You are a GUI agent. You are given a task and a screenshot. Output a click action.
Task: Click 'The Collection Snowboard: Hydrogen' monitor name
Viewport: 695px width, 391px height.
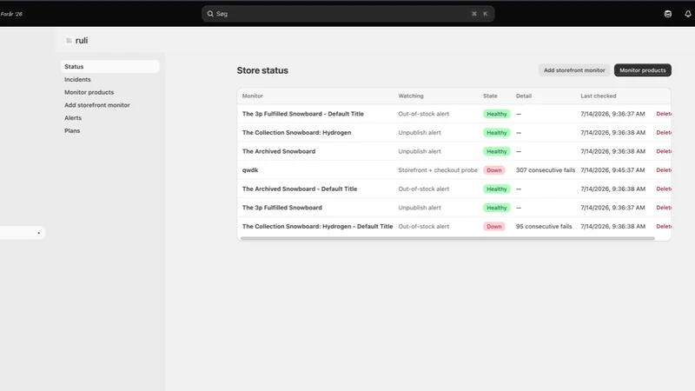pos(296,133)
